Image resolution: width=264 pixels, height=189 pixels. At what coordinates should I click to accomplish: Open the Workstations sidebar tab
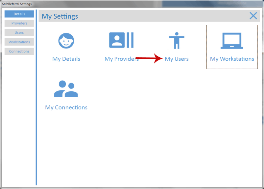19,42
